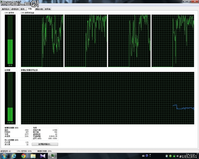Click the status bar text "處理程序: 42"
This screenshot has height=159, width=199.
(6, 151)
